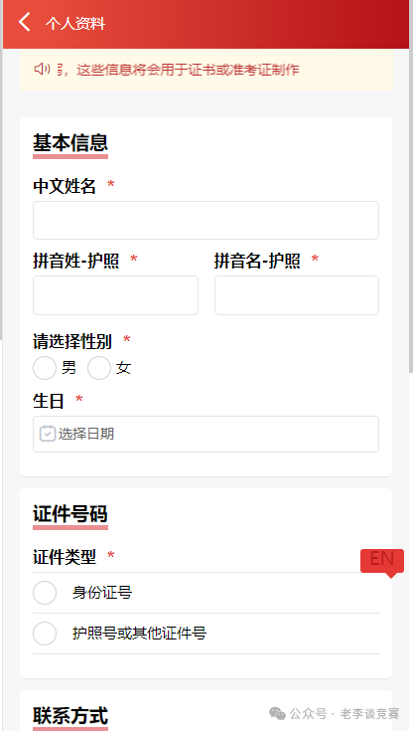The height and width of the screenshot is (731, 413).
Task: Click the 联系方式 section heading
Action: pos(70,716)
